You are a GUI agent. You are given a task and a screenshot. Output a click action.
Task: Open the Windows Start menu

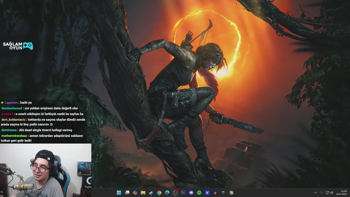pyautogui.click(x=119, y=193)
